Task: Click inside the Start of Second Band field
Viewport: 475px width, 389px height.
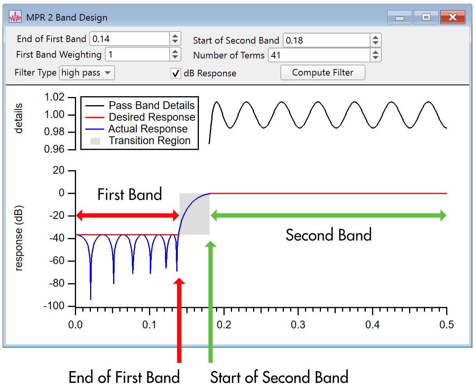Action: click(x=328, y=40)
